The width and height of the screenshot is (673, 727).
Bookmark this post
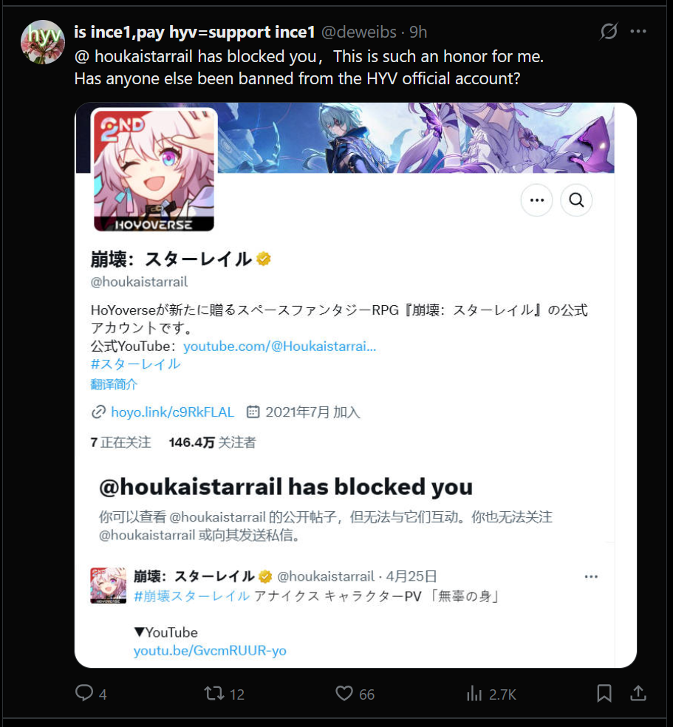coord(604,694)
